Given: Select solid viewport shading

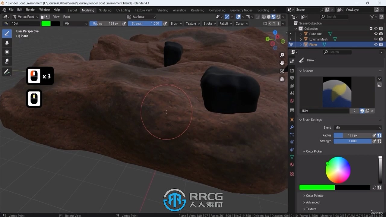Looking at the screenshot, I should (269, 17).
